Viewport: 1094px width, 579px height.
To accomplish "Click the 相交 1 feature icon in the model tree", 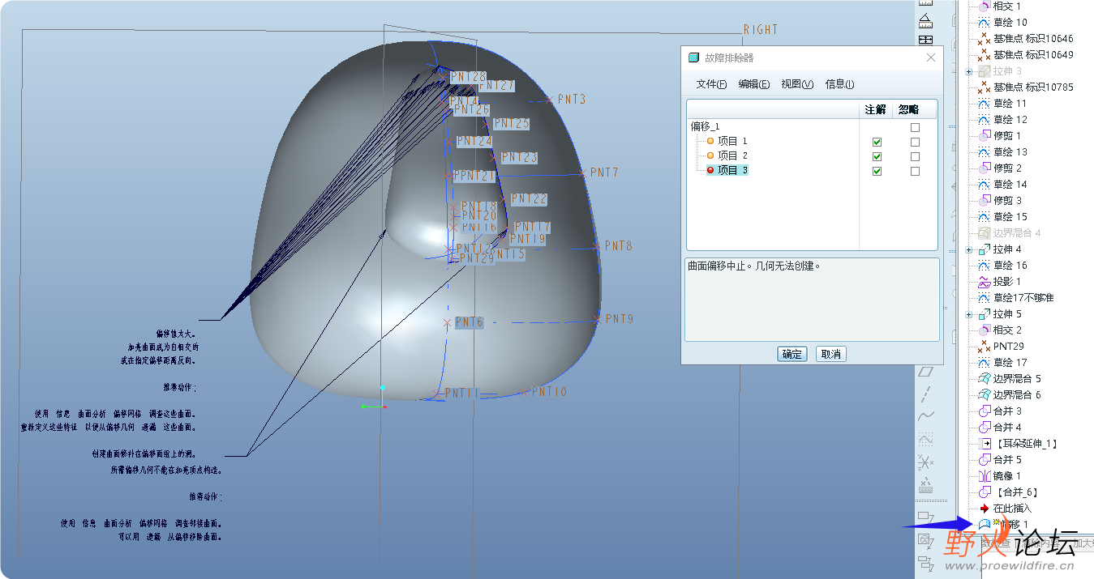I will [x=984, y=6].
